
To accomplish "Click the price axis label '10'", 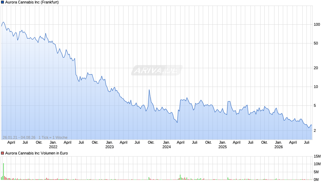I will pyautogui.click(x=316, y=87).
